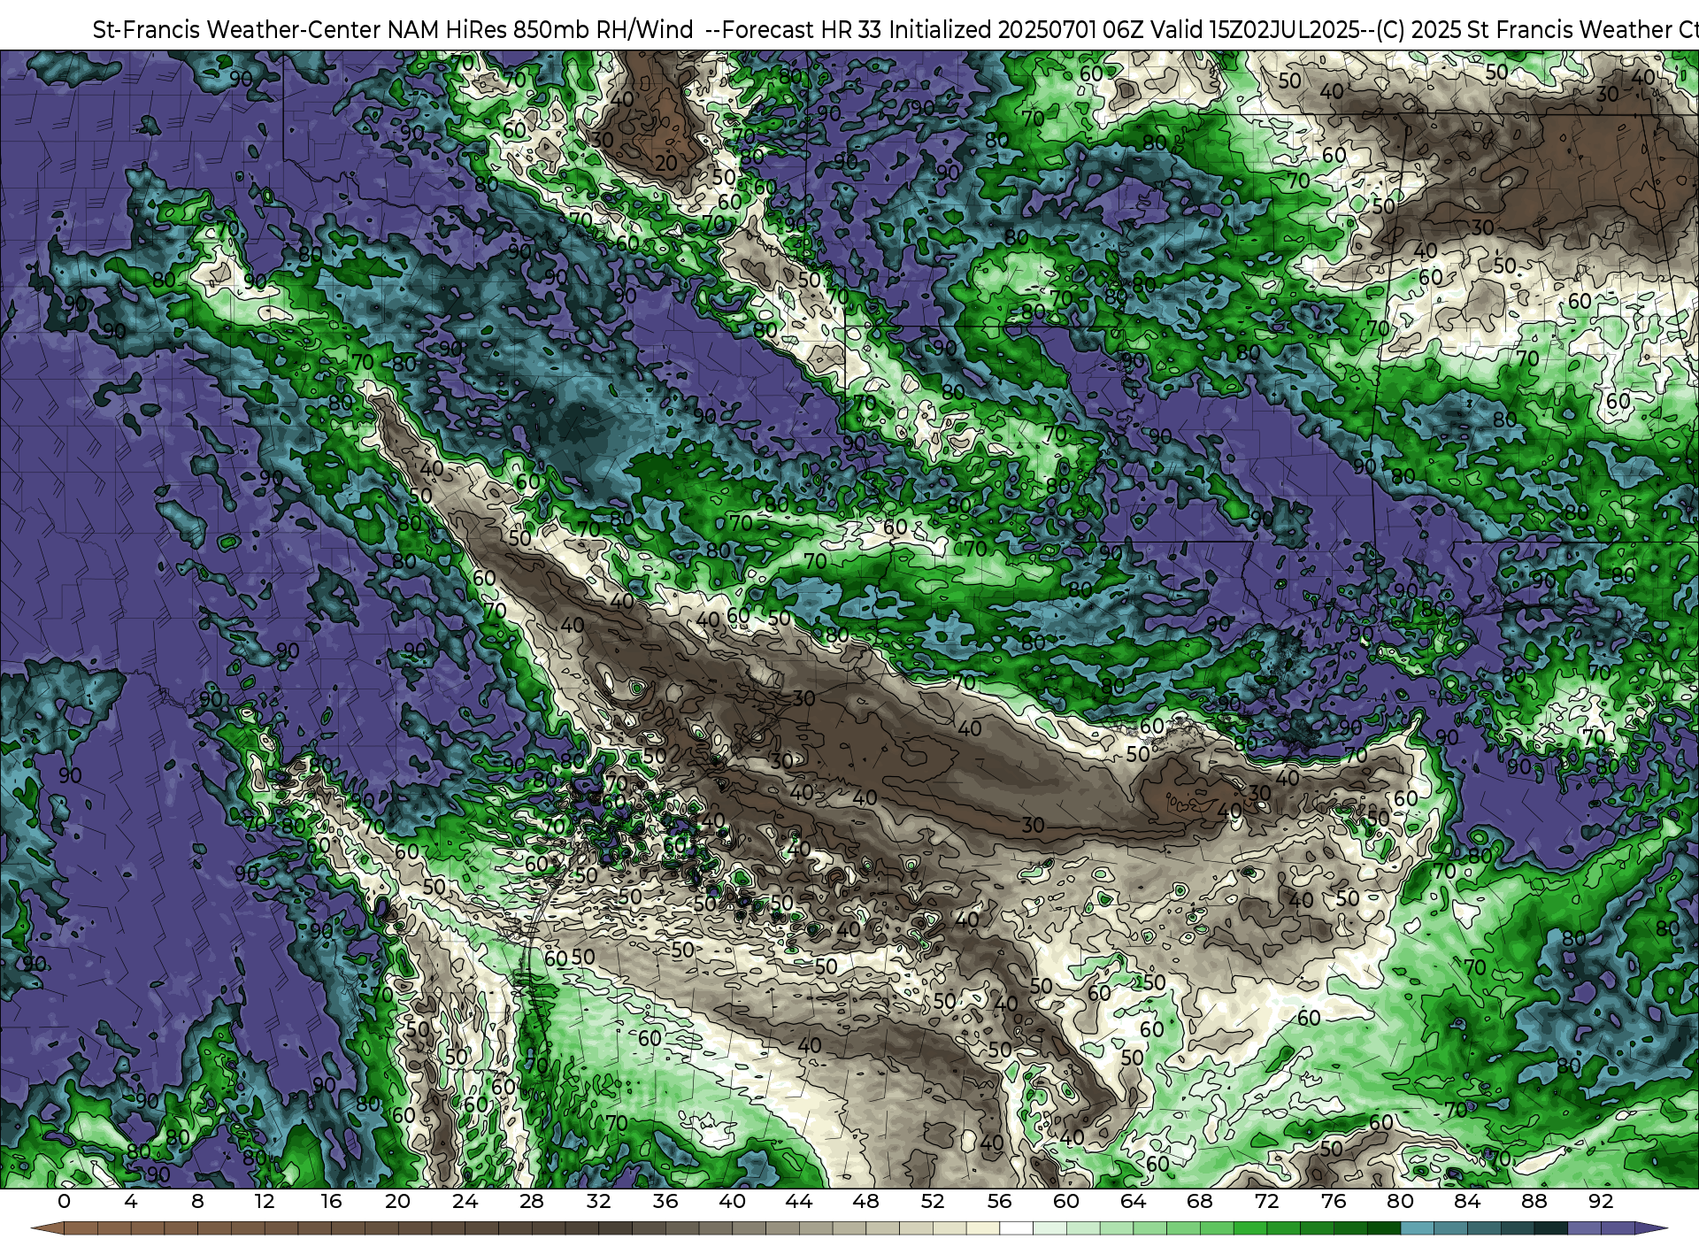Click the 'St-Francis Weather-Center' title text

[237, 30]
